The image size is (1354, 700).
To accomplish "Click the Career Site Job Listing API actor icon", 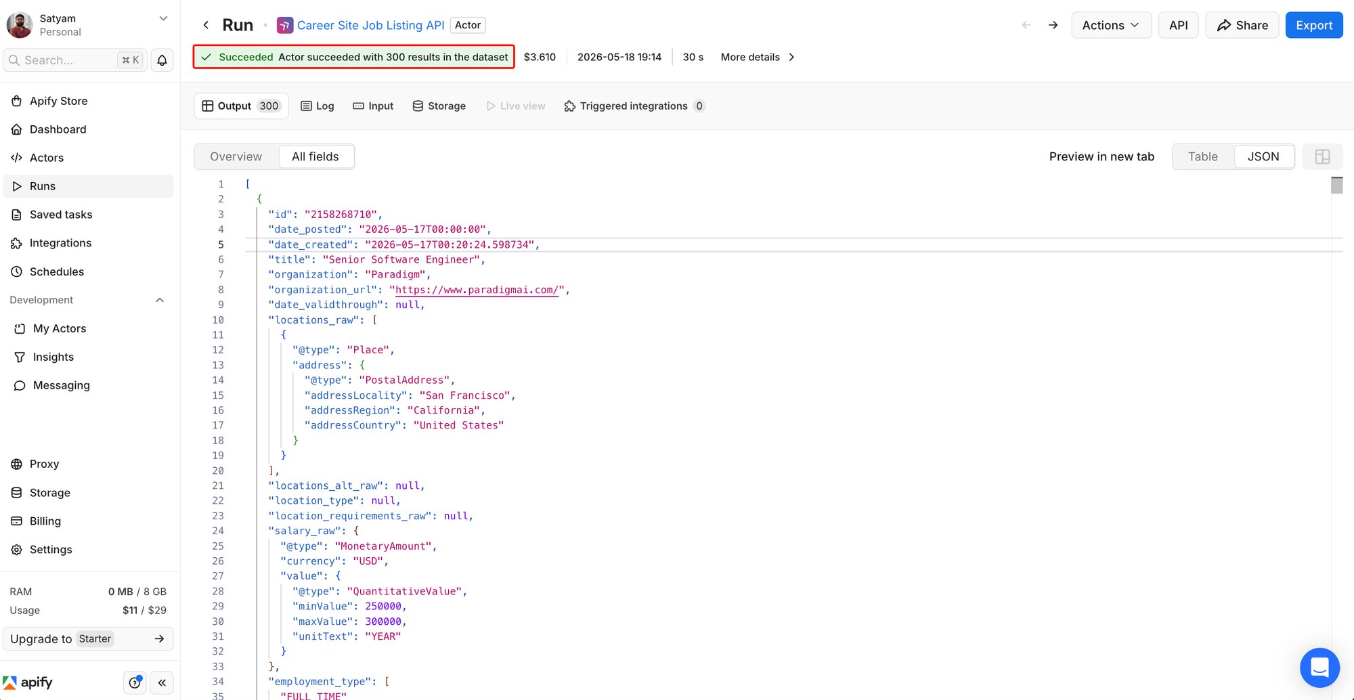I will (x=285, y=25).
